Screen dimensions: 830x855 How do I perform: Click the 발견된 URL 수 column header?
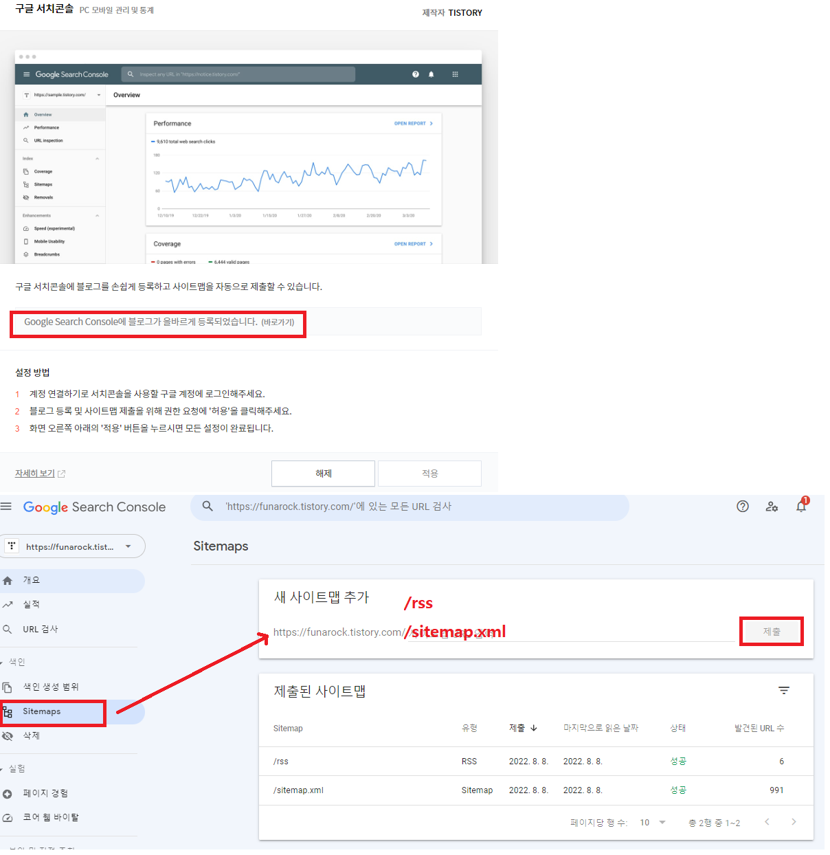tap(759, 729)
